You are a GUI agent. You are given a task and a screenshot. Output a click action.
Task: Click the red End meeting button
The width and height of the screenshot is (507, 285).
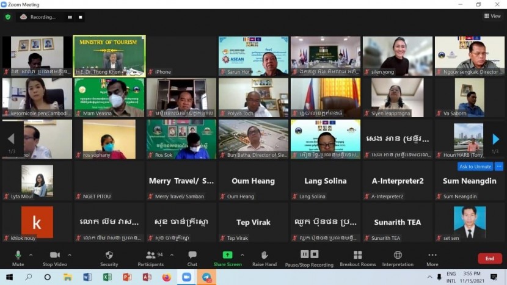point(489,259)
